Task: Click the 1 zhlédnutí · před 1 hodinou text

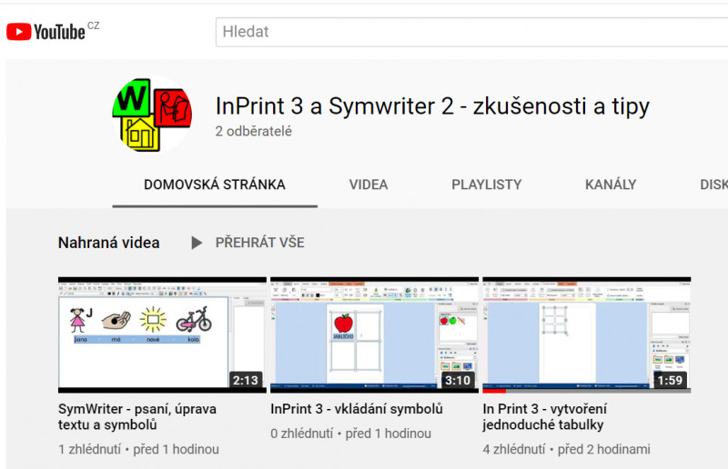Action: point(138,449)
